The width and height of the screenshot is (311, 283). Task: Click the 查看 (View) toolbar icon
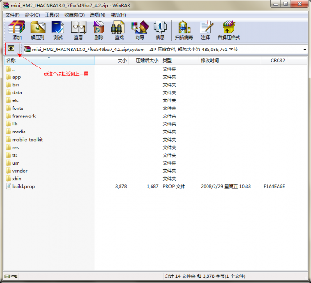coord(79,27)
